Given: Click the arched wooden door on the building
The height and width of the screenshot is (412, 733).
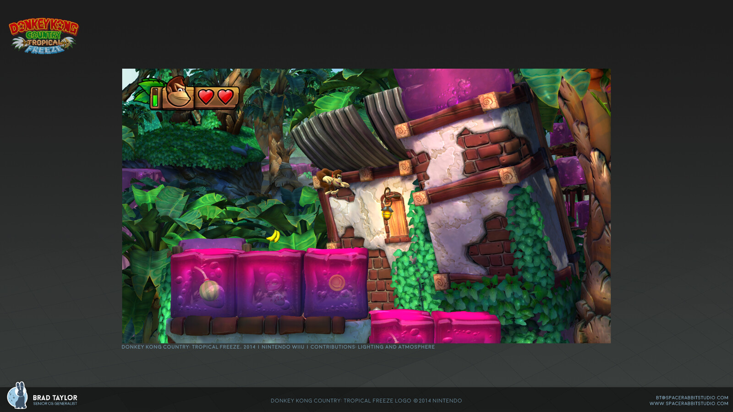Looking at the screenshot, I should point(397,217).
